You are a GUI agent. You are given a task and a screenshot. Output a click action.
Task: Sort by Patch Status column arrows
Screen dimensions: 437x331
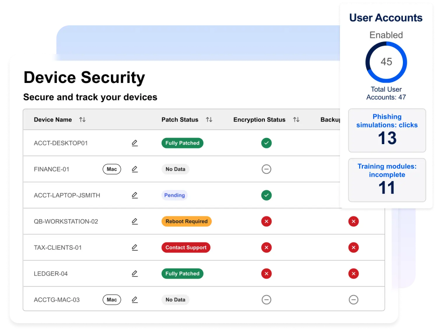pos(209,120)
